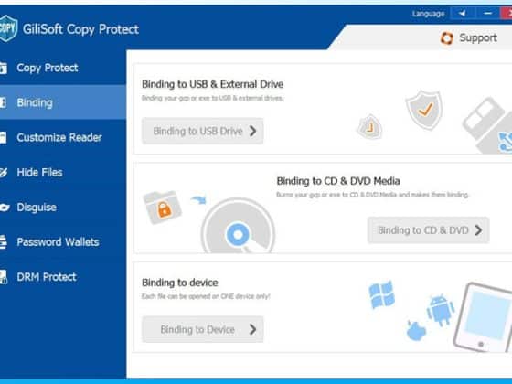Click the Binding to CD & DVD button
This screenshot has width=512, height=384.
(429, 230)
